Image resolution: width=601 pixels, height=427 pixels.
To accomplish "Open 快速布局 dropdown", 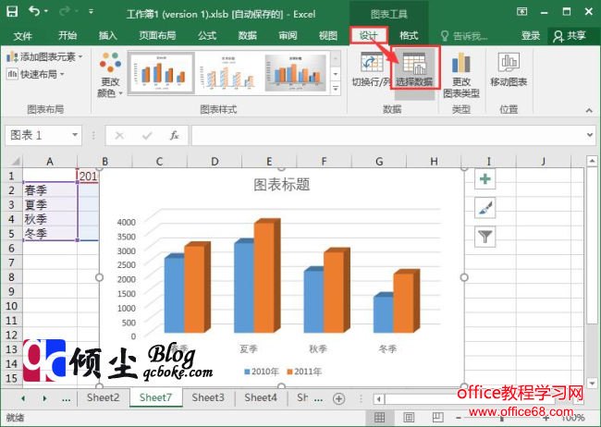I will [x=35, y=74].
